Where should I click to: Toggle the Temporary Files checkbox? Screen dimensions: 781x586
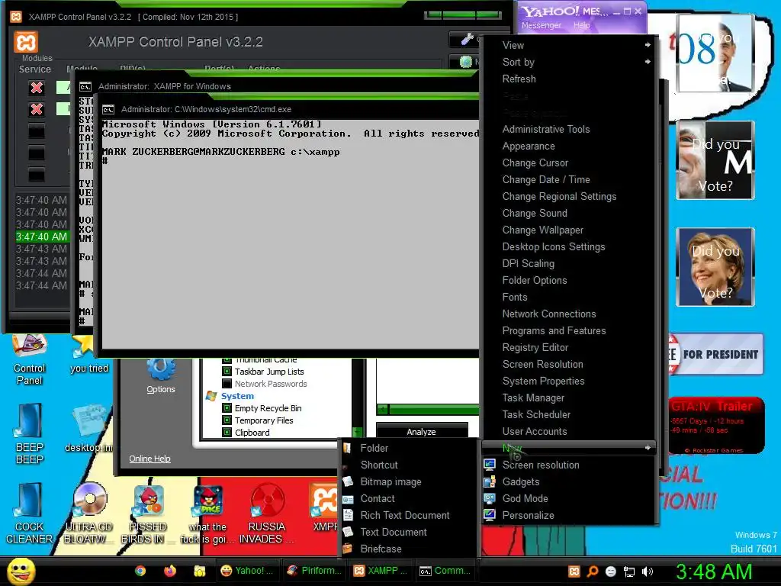point(227,420)
